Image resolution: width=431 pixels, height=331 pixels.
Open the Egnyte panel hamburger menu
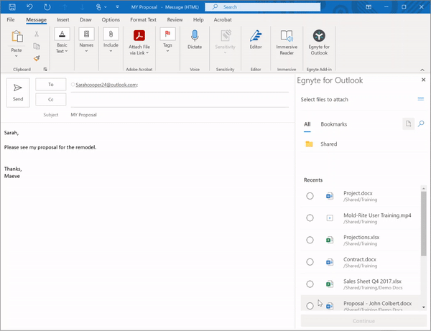[x=421, y=99]
